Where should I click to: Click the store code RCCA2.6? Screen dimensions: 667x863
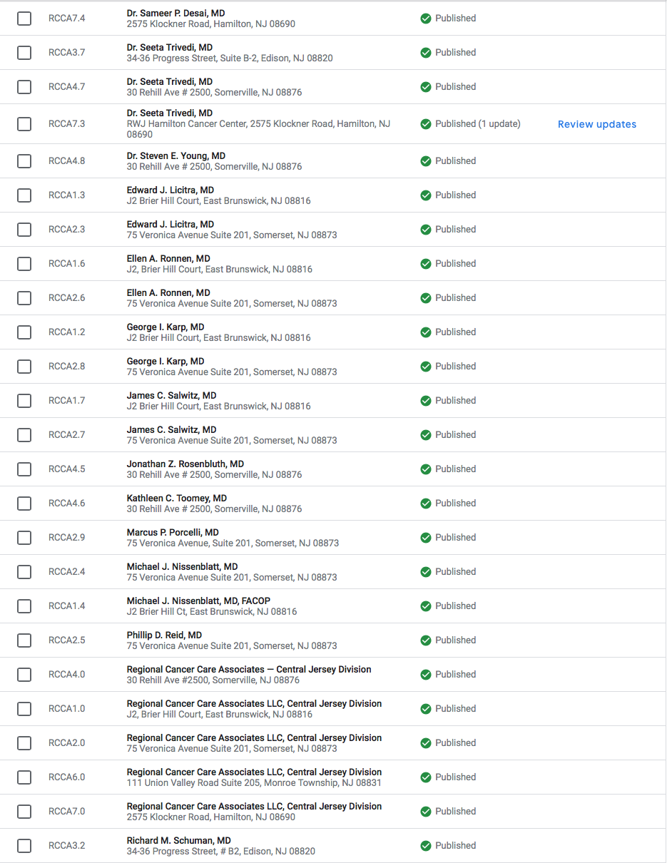tap(66, 298)
